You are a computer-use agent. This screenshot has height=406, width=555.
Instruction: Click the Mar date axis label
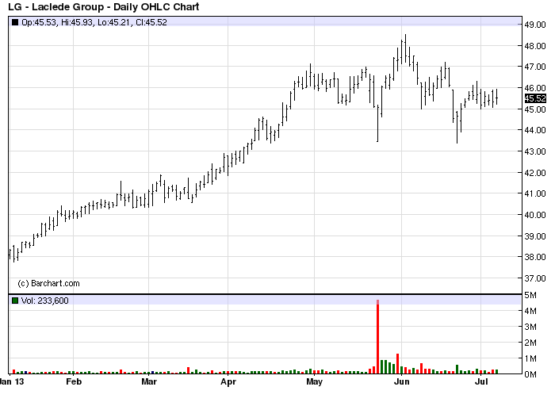coord(149,381)
